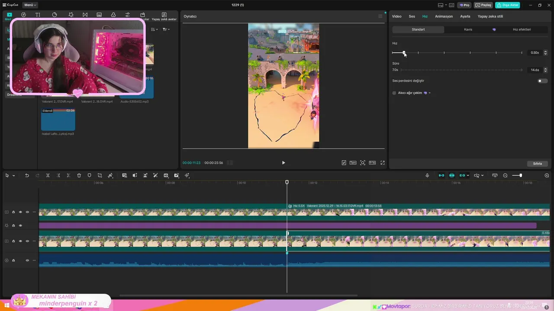The height and width of the screenshot is (311, 554).
Task: Open the Animasyon tab
Action: [444, 16]
